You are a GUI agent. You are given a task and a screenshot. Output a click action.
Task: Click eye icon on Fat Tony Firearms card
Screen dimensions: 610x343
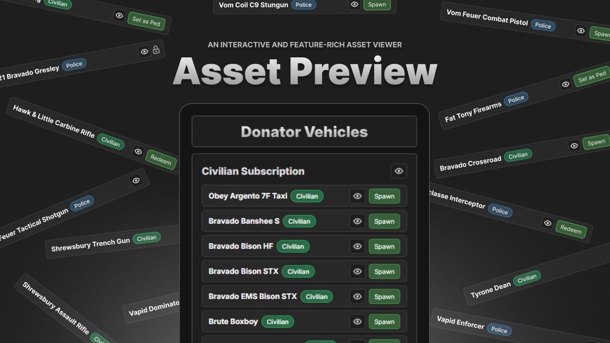click(566, 84)
